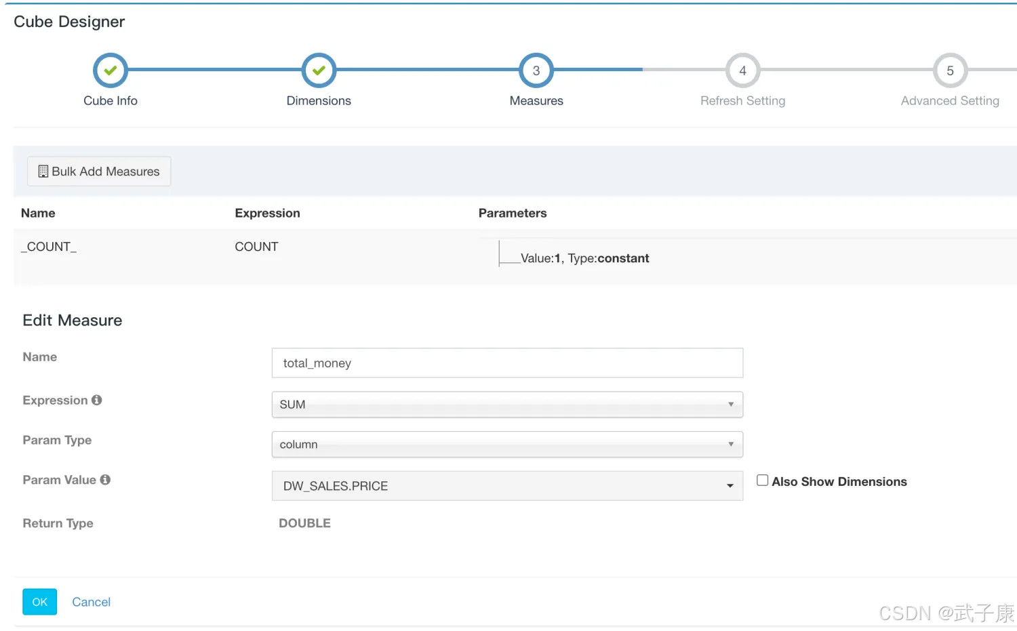Image resolution: width=1017 pixels, height=631 pixels.
Task: Switch to the Dimensions step label
Action: (319, 101)
